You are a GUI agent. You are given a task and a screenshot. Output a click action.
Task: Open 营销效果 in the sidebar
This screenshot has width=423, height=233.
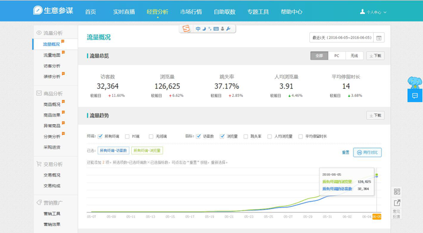click(x=52, y=224)
